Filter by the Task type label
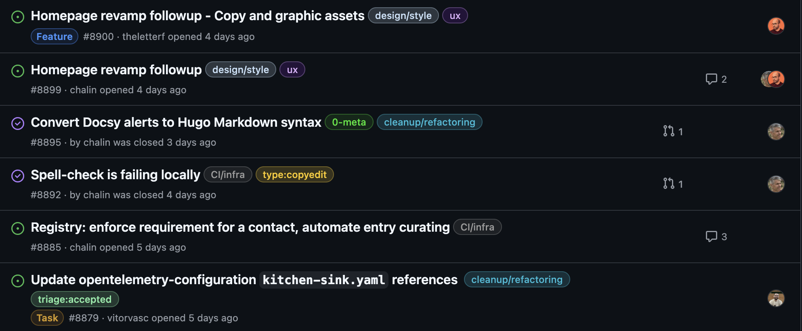Image resolution: width=802 pixels, height=331 pixels. (47, 318)
